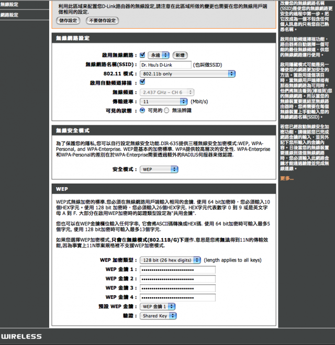
Task: Click the (也叫做SSID) label text
Action: pos(208,65)
